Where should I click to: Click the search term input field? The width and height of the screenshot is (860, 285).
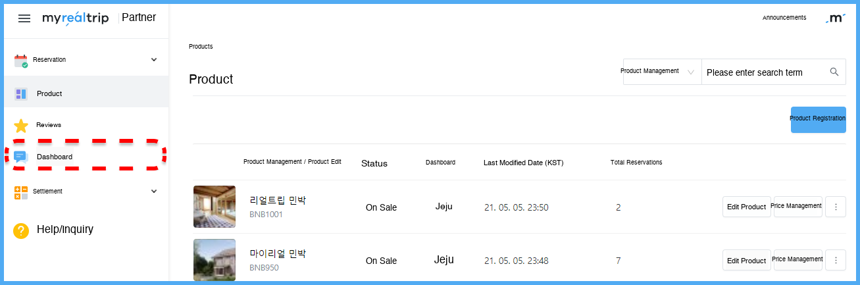pyautogui.click(x=763, y=72)
